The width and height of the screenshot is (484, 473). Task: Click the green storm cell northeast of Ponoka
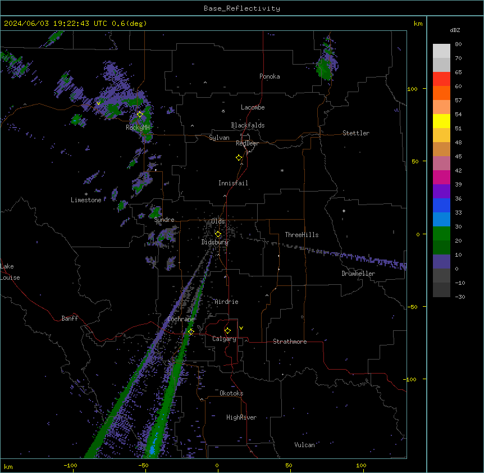[x=324, y=69]
